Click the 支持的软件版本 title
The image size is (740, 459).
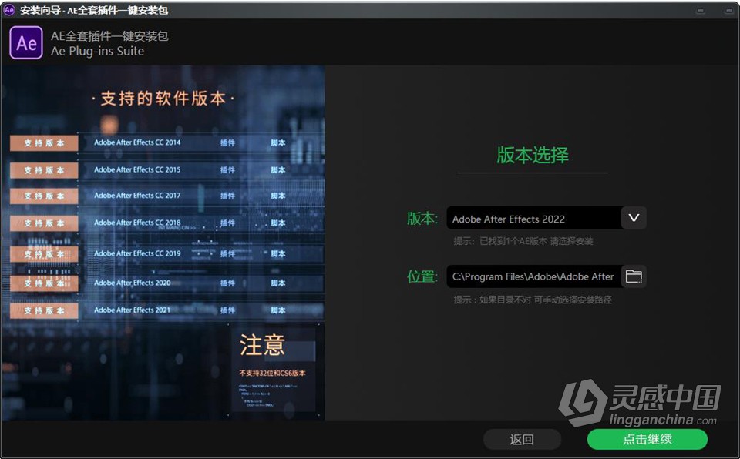[x=163, y=98]
